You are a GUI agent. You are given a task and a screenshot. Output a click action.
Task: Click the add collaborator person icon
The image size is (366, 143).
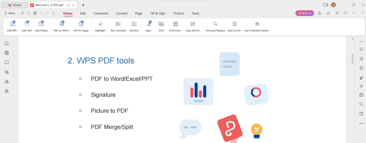pos(319,13)
